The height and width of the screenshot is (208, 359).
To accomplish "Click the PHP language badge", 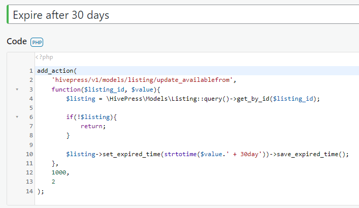I will click(37, 42).
